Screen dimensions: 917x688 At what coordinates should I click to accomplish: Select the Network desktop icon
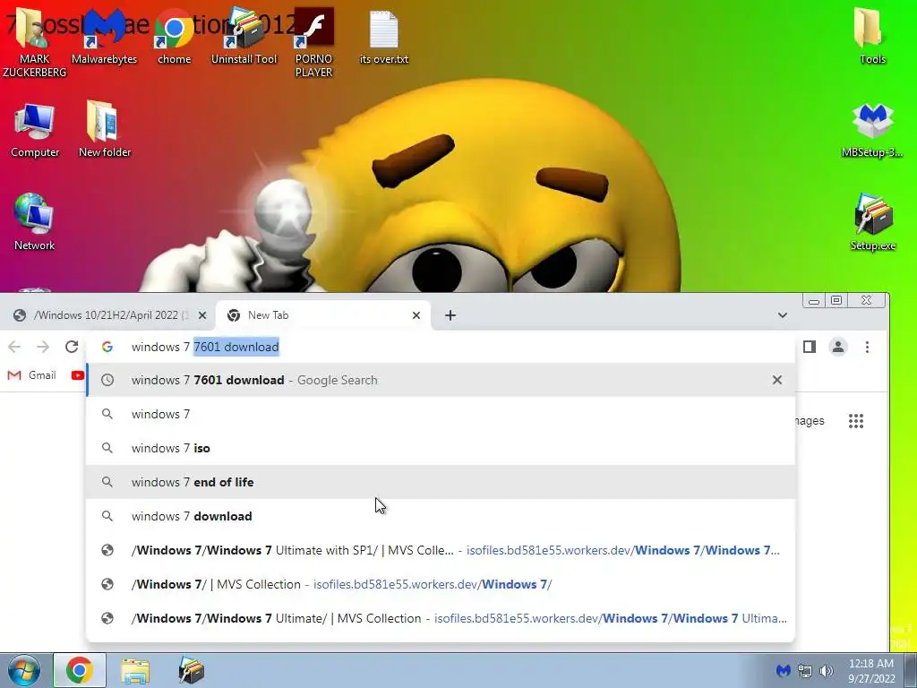35,222
